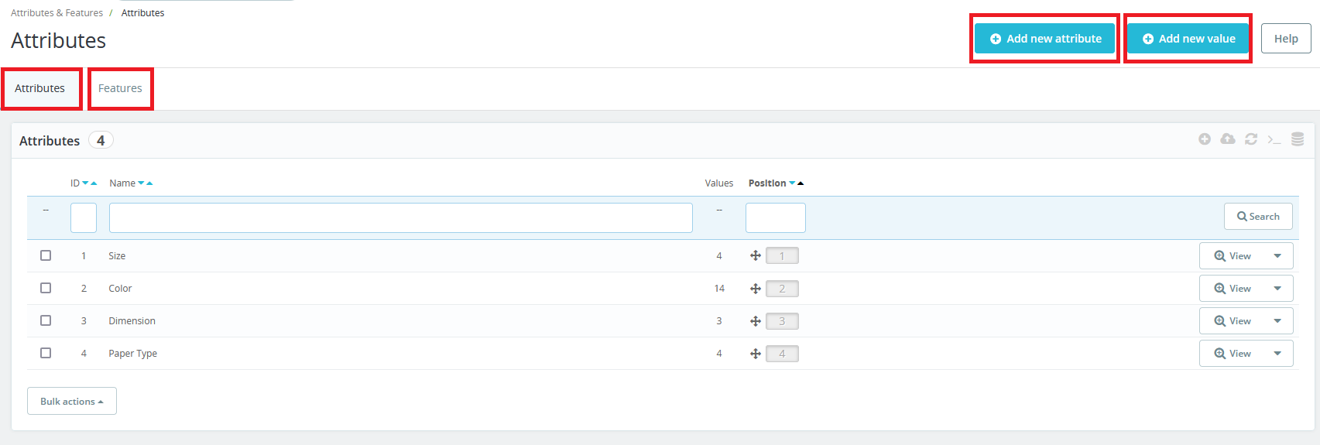Open dropdown arrow next to Paper Type View button
This screenshot has height=445, width=1320.
(x=1277, y=354)
